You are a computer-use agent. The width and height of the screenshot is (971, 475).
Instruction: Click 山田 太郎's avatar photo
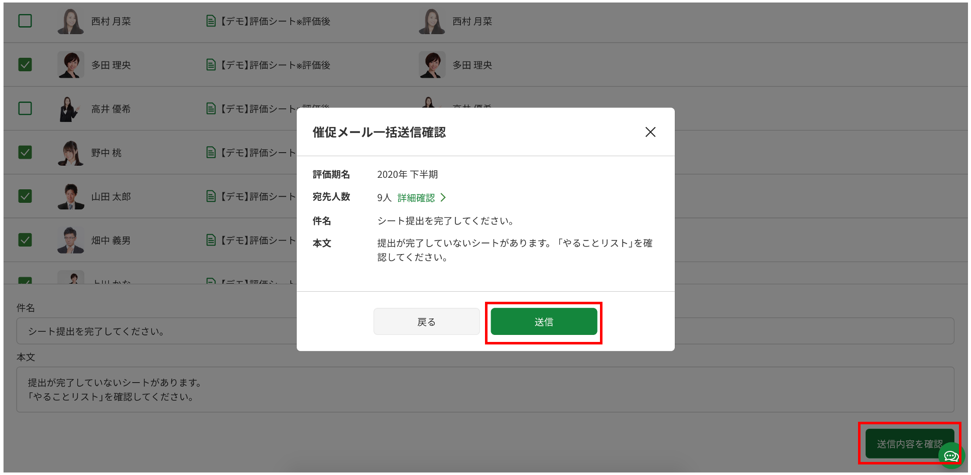point(71,196)
